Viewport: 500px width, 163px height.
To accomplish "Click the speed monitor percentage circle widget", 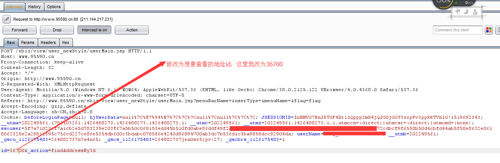I will coord(443,3).
